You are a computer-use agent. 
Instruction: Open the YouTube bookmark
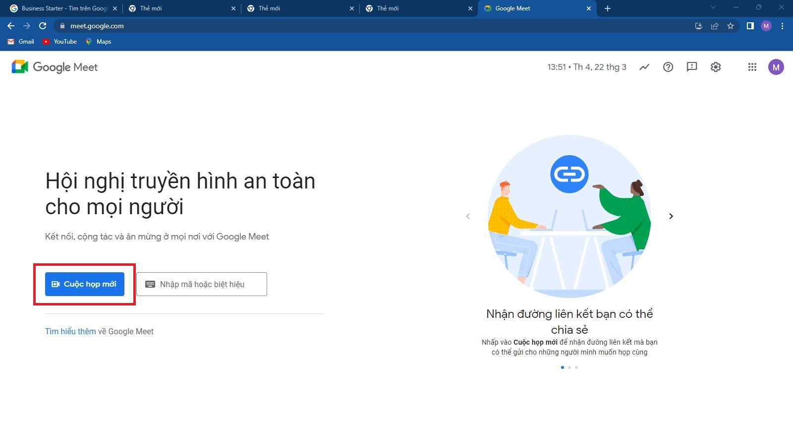60,42
